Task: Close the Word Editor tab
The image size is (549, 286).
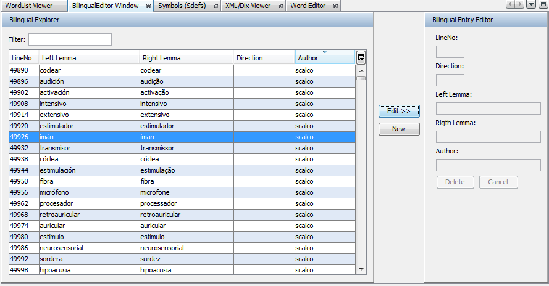Action: (x=335, y=6)
